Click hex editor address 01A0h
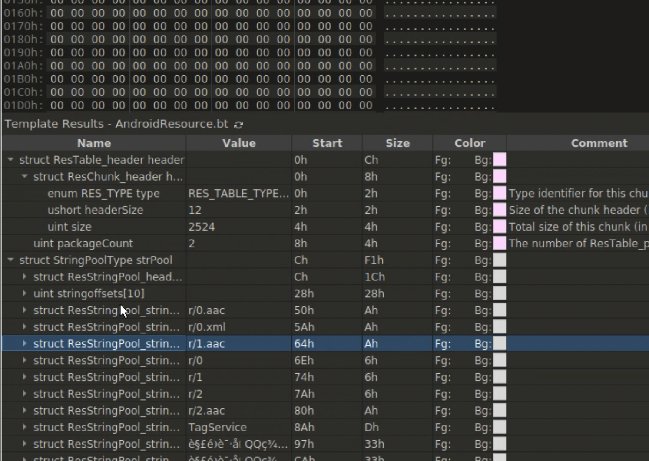Image resolution: width=649 pixels, height=461 pixels. pos(23,66)
